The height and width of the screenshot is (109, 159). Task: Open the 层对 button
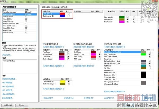(x=22, y=105)
